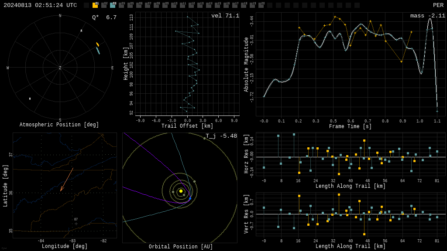This screenshot has width=447, height=251.
Task: Click the zenith Z marker in polar plot
Action: coord(60,68)
